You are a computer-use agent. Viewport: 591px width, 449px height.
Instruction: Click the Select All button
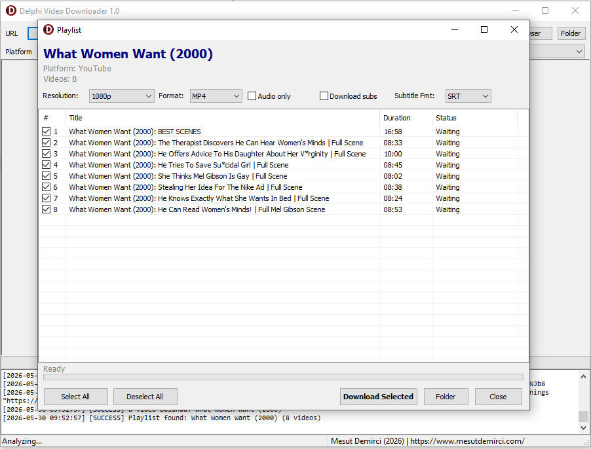pyautogui.click(x=75, y=397)
